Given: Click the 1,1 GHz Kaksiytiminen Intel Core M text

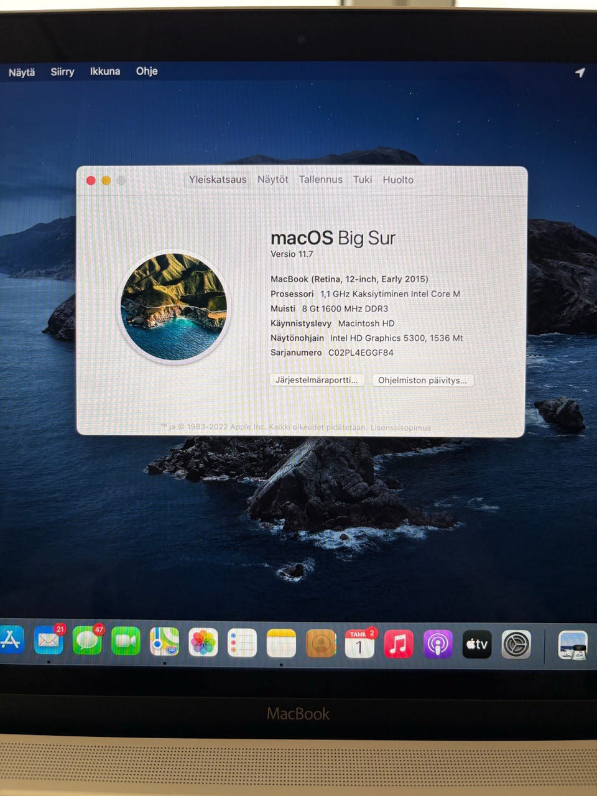Looking at the screenshot, I should tap(390, 294).
